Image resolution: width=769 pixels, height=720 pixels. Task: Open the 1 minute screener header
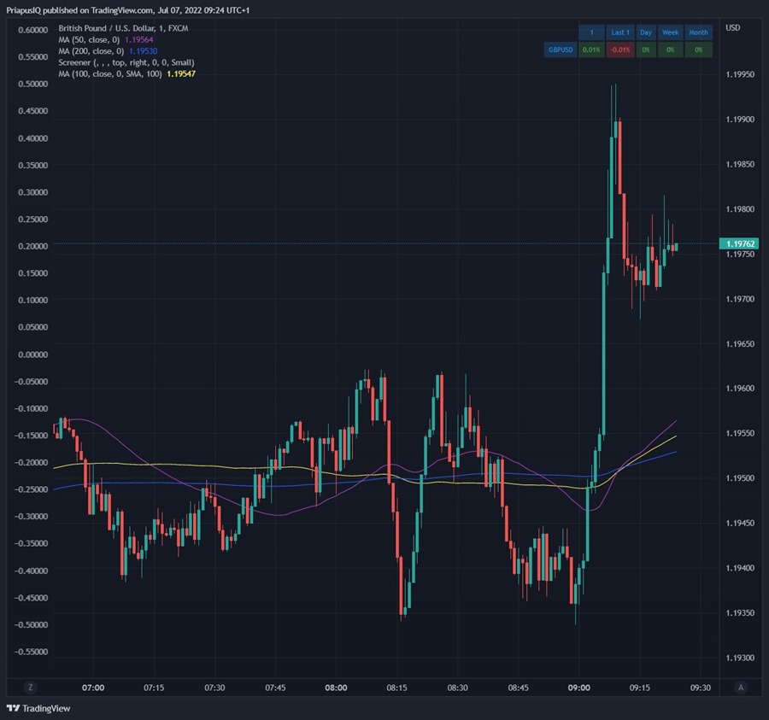[x=591, y=32]
